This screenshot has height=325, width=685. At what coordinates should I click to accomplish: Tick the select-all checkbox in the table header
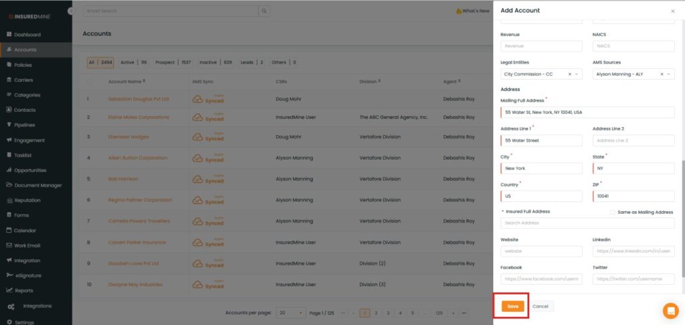90,82
